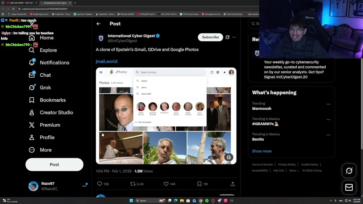Open Microsoft Edge from the taskbar
Viewport: 363px width, 204px height.
point(176,201)
